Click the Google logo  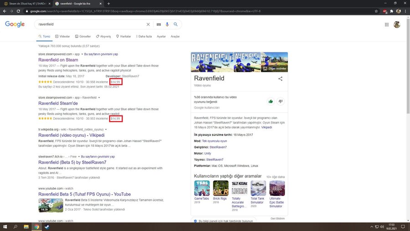[15, 24]
